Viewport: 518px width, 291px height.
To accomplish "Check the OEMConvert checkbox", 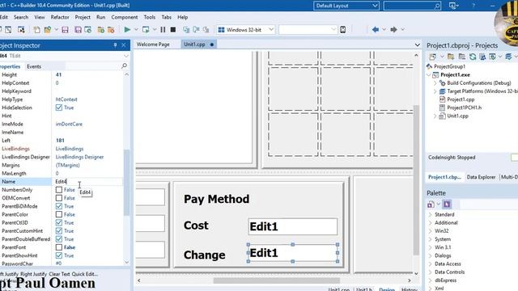I will tap(59, 198).
